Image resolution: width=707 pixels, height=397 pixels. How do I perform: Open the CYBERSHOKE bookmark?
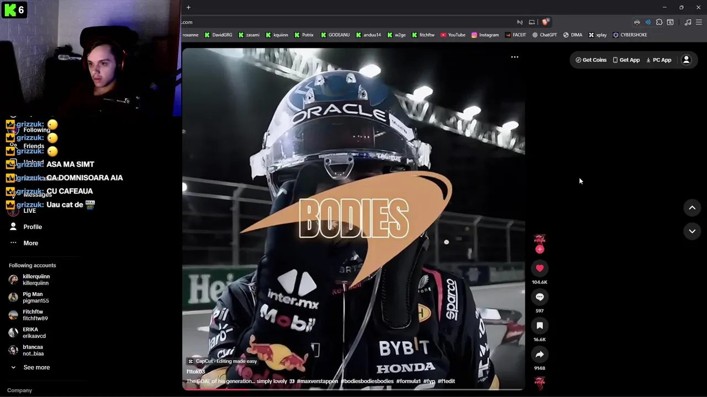pyautogui.click(x=630, y=35)
